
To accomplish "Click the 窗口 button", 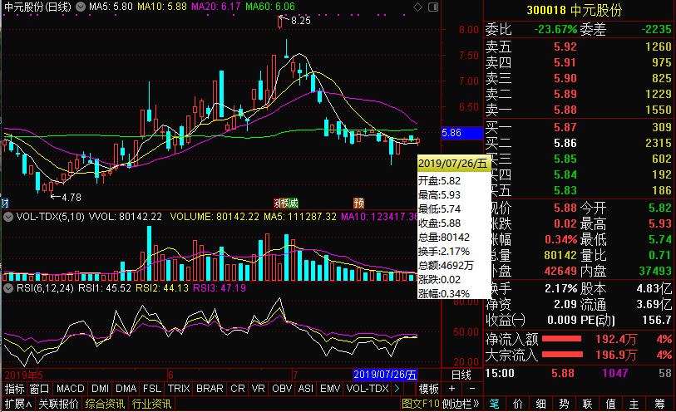I will tap(39, 389).
